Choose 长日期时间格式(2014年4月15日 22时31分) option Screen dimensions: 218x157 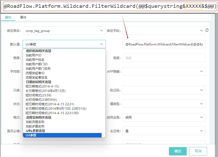[62, 109]
